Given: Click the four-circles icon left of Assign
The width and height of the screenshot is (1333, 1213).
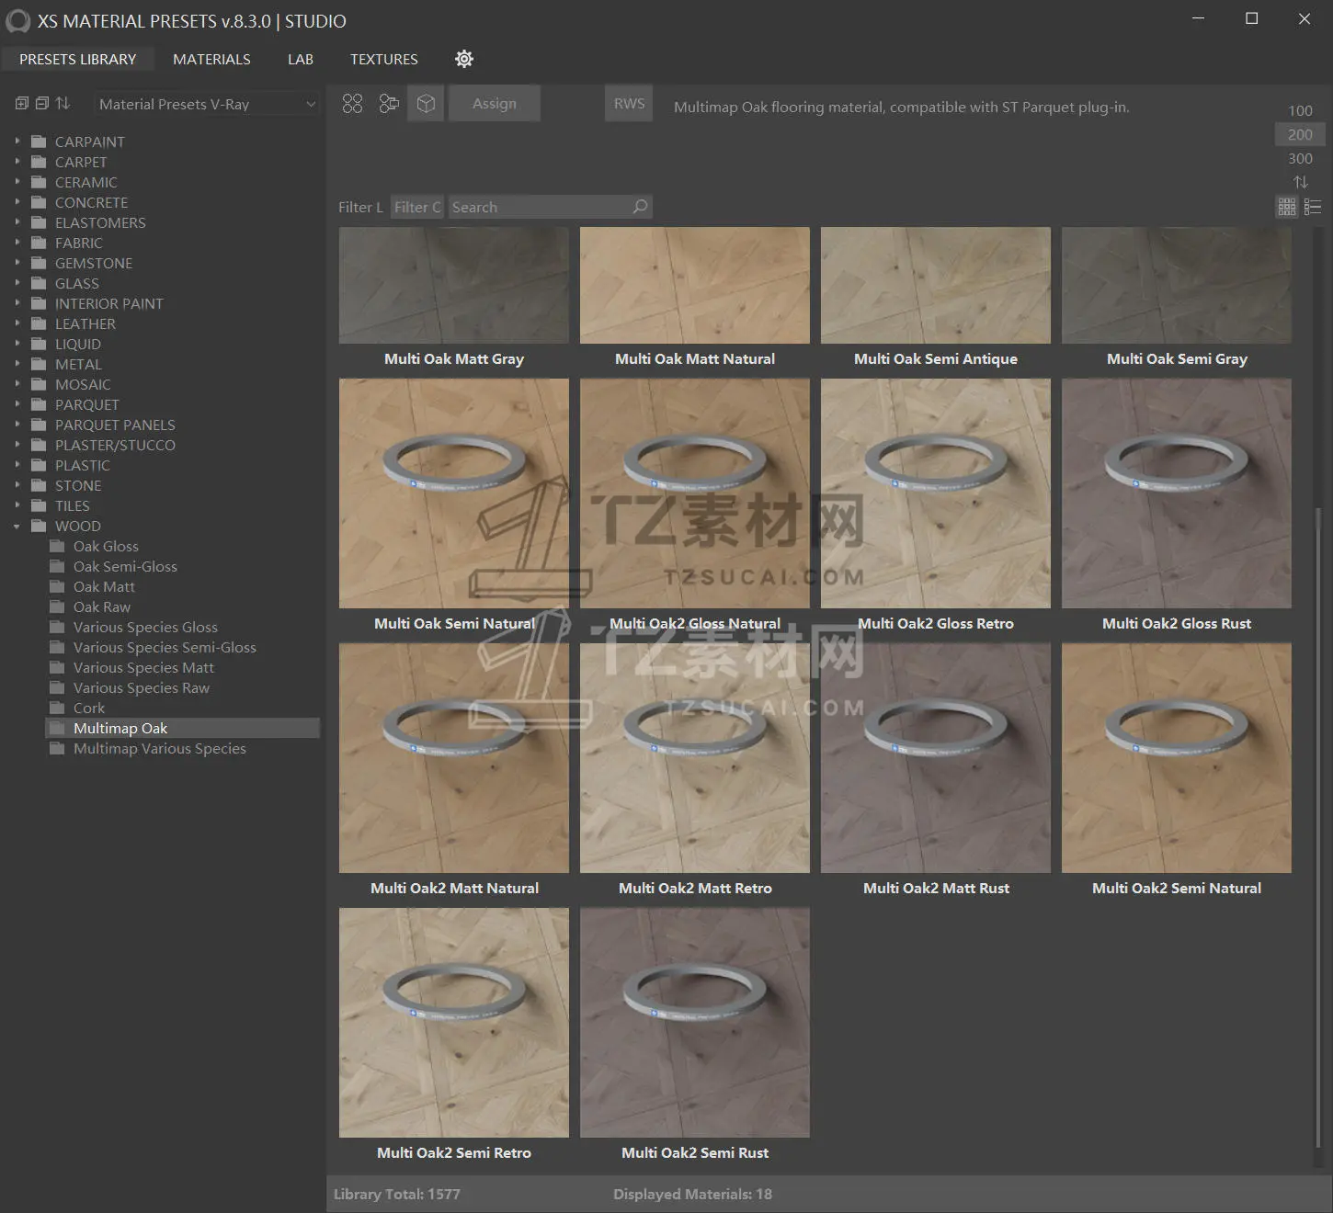Looking at the screenshot, I should (x=352, y=104).
